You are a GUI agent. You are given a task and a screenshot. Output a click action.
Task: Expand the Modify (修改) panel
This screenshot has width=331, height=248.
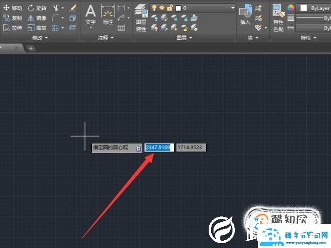pos(40,37)
